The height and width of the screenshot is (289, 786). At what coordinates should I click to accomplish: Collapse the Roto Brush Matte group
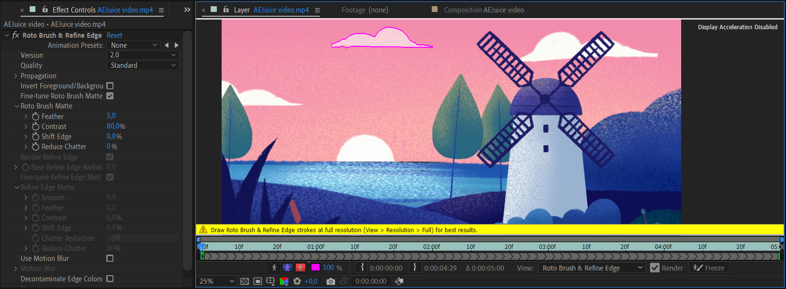tap(16, 106)
